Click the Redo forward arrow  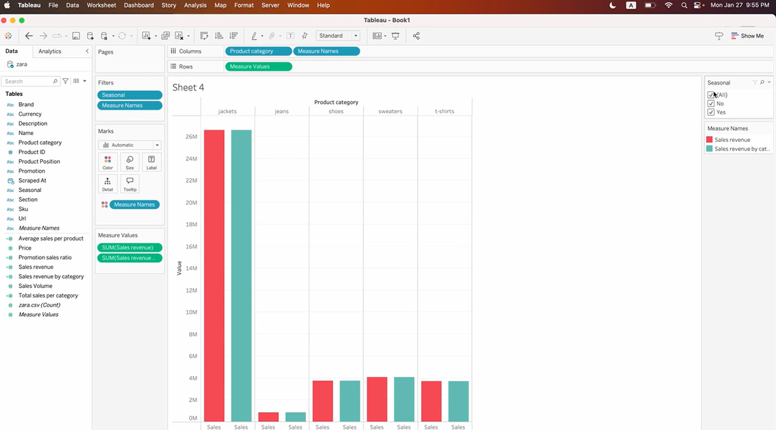point(43,36)
